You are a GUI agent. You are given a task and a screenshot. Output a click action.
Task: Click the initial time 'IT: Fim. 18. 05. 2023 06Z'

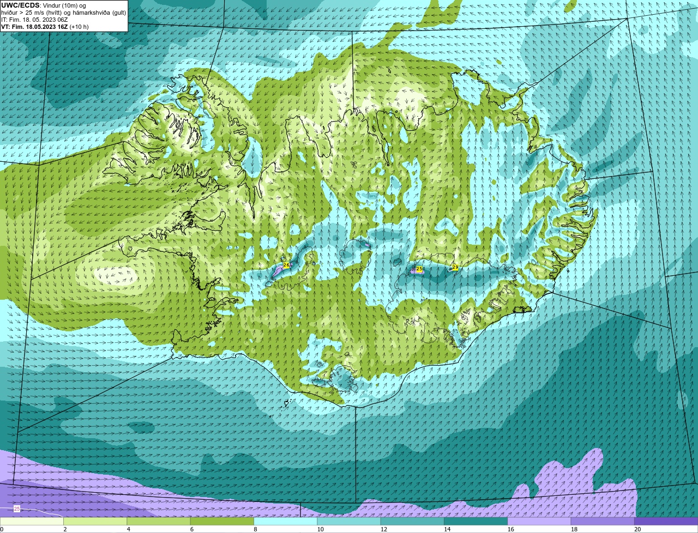coord(34,20)
